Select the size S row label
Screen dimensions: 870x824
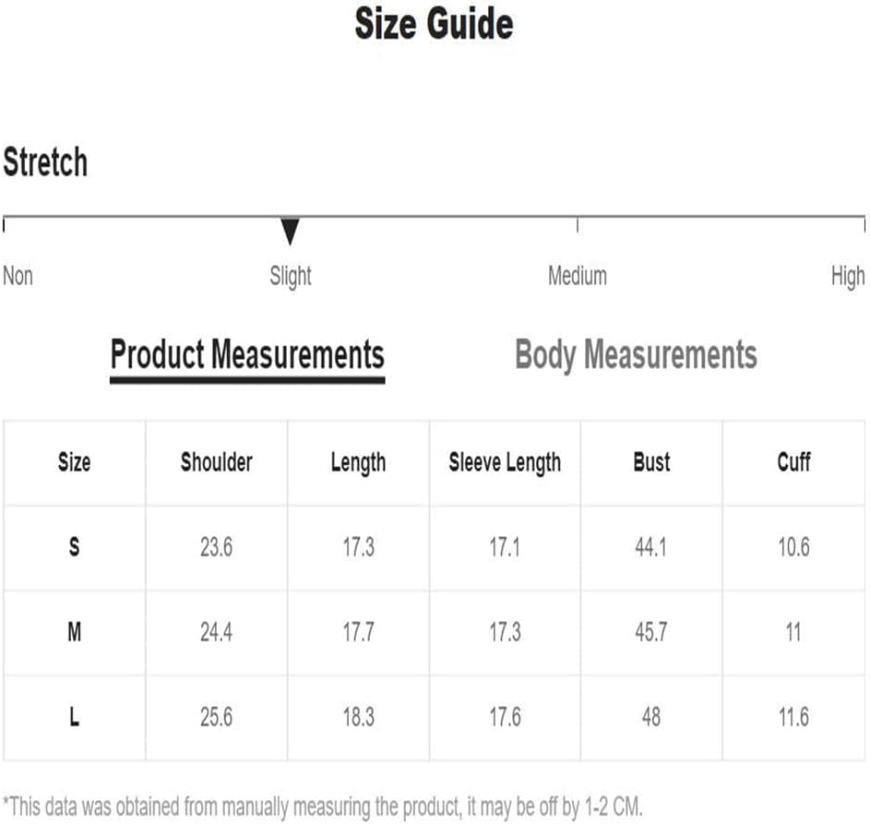[x=74, y=547]
